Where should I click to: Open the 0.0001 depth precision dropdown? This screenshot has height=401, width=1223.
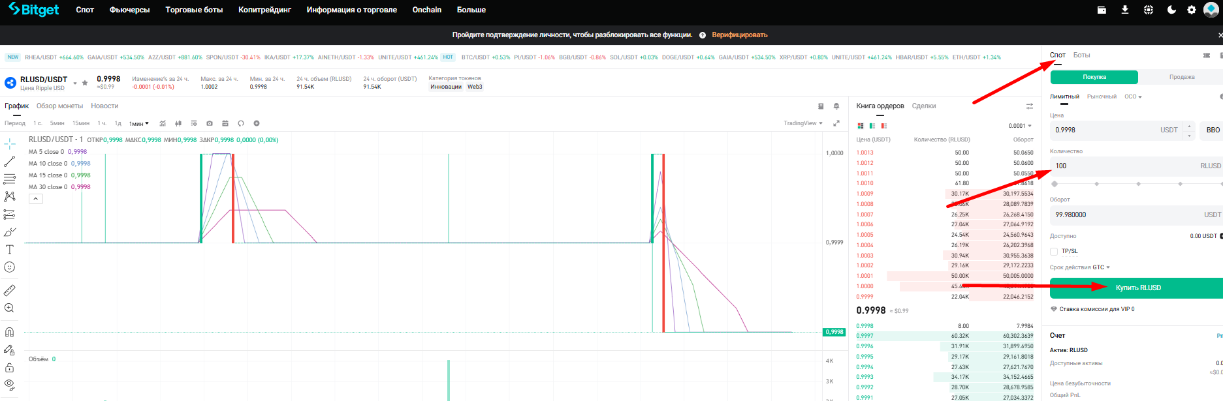tap(1020, 126)
